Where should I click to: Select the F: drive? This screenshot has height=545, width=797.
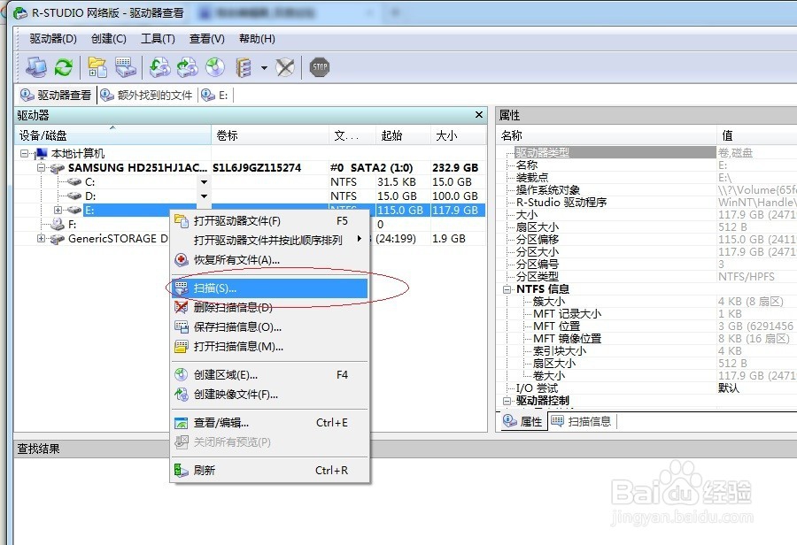tap(73, 224)
